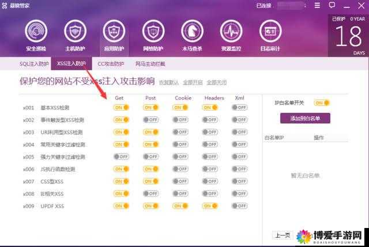369x247 pixels.
Task: Click the 白名单IP column header
Action: (274, 138)
